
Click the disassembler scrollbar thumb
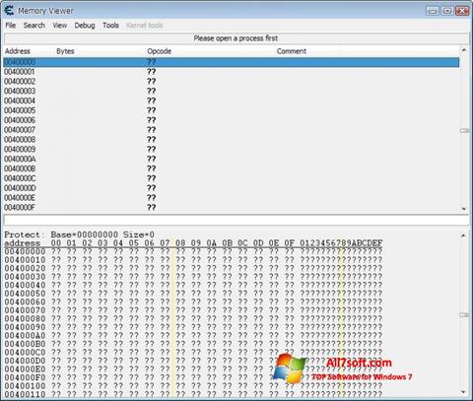(464, 130)
